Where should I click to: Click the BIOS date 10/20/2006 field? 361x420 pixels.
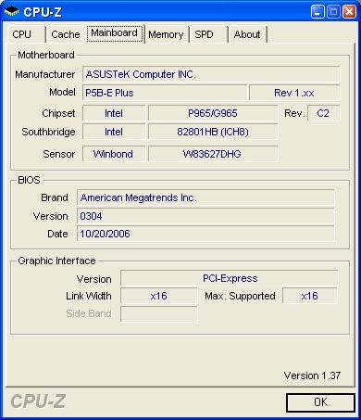coord(205,234)
